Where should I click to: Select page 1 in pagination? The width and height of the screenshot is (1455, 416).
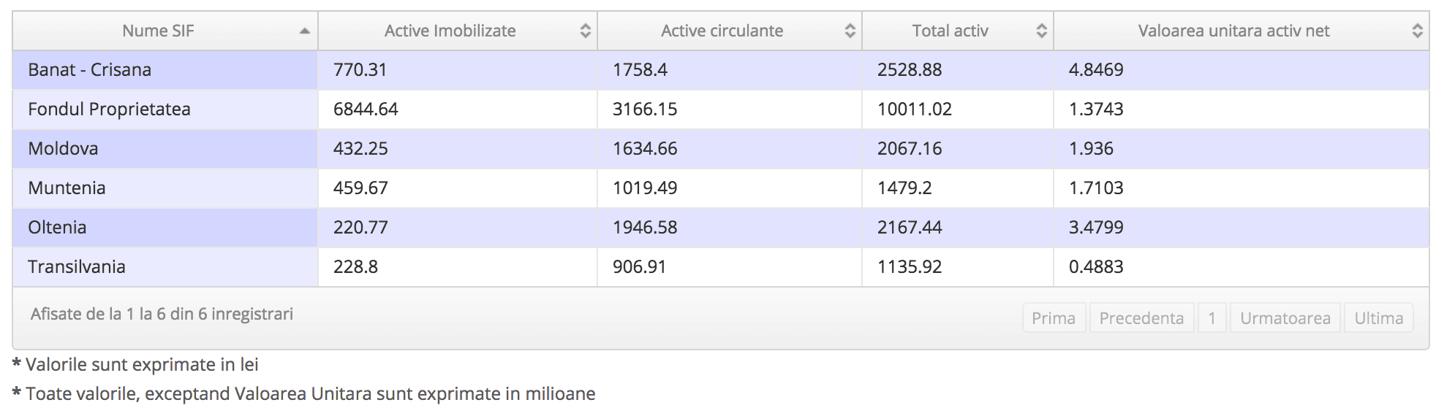click(x=1212, y=318)
